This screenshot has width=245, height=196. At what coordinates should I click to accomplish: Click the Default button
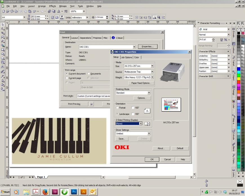click(180, 148)
